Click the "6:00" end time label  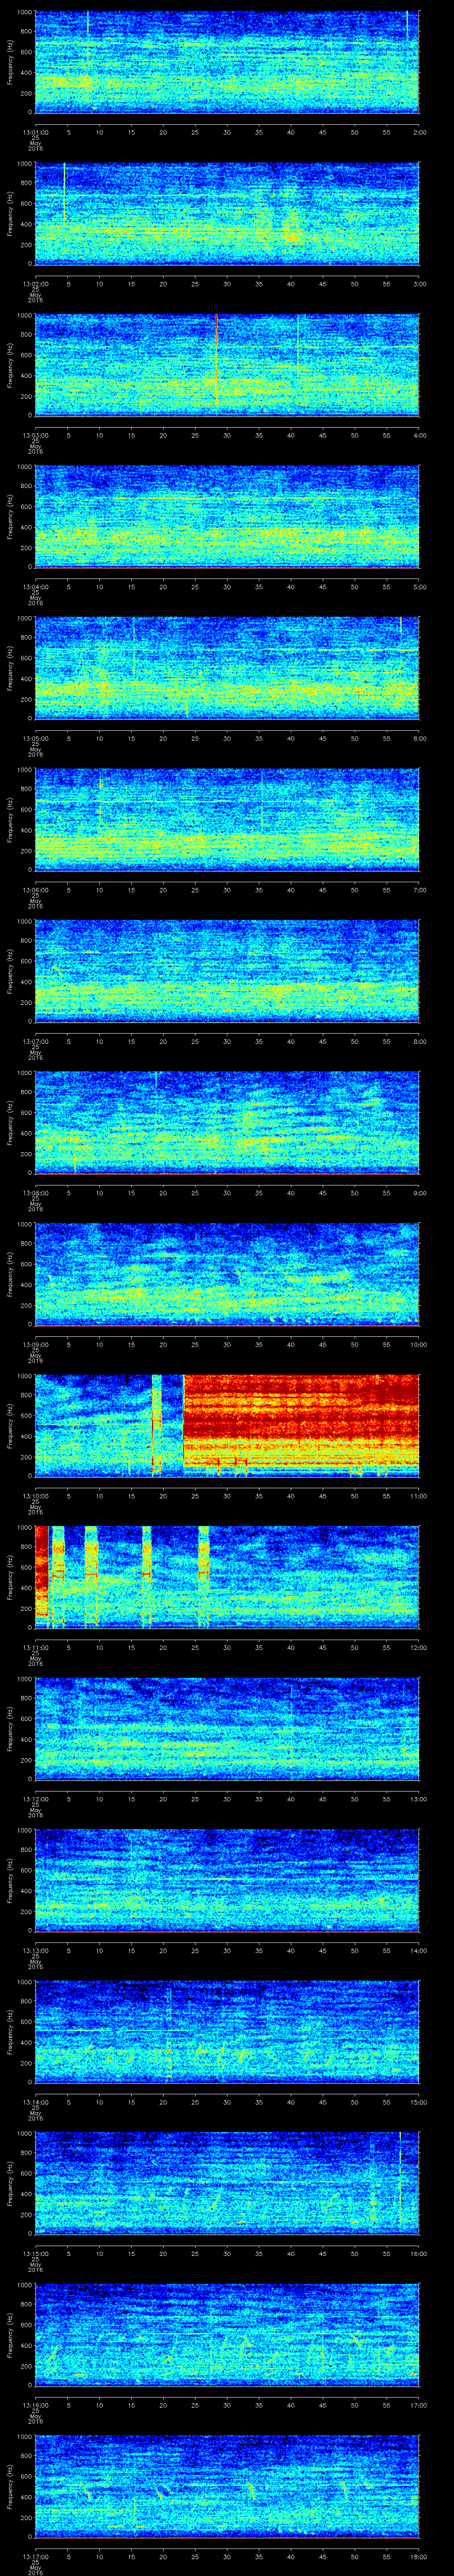coord(419,738)
